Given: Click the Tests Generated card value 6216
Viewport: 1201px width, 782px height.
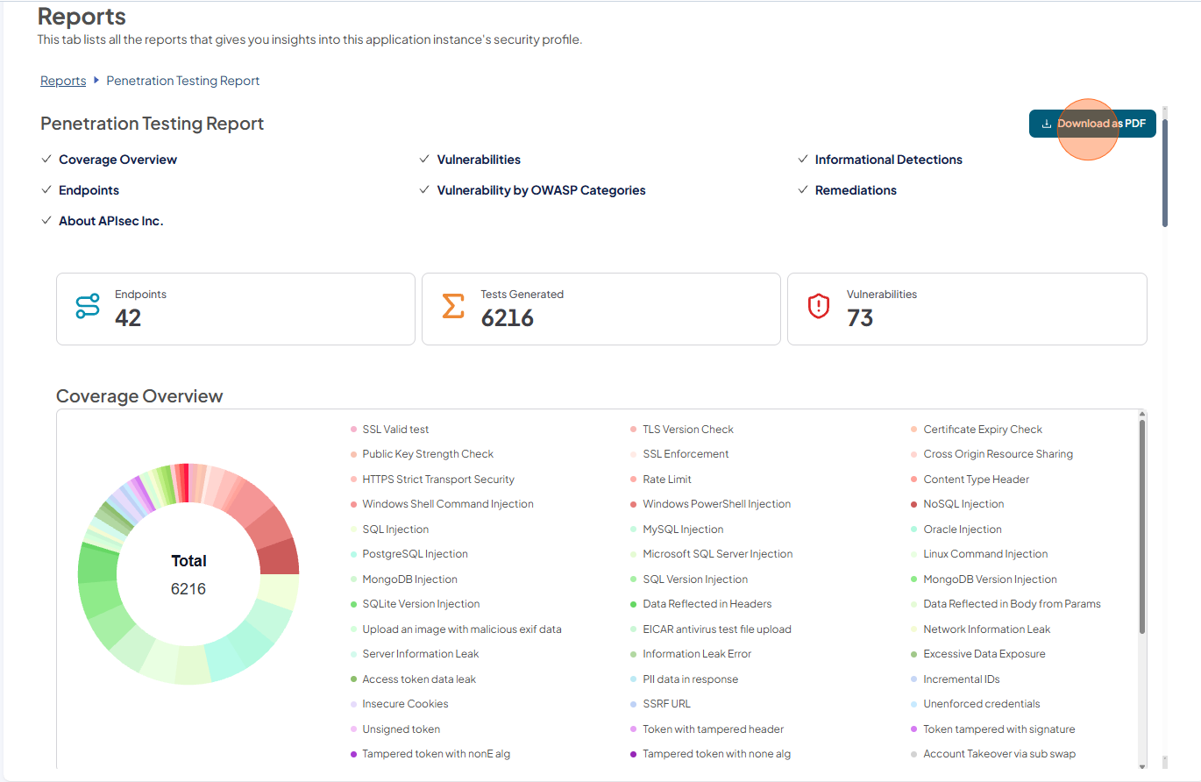Looking at the screenshot, I should pos(508,318).
